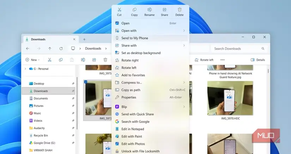The height and width of the screenshot is (154, 291).
Task: Choose Copy as path
Action: pos(150,90)
